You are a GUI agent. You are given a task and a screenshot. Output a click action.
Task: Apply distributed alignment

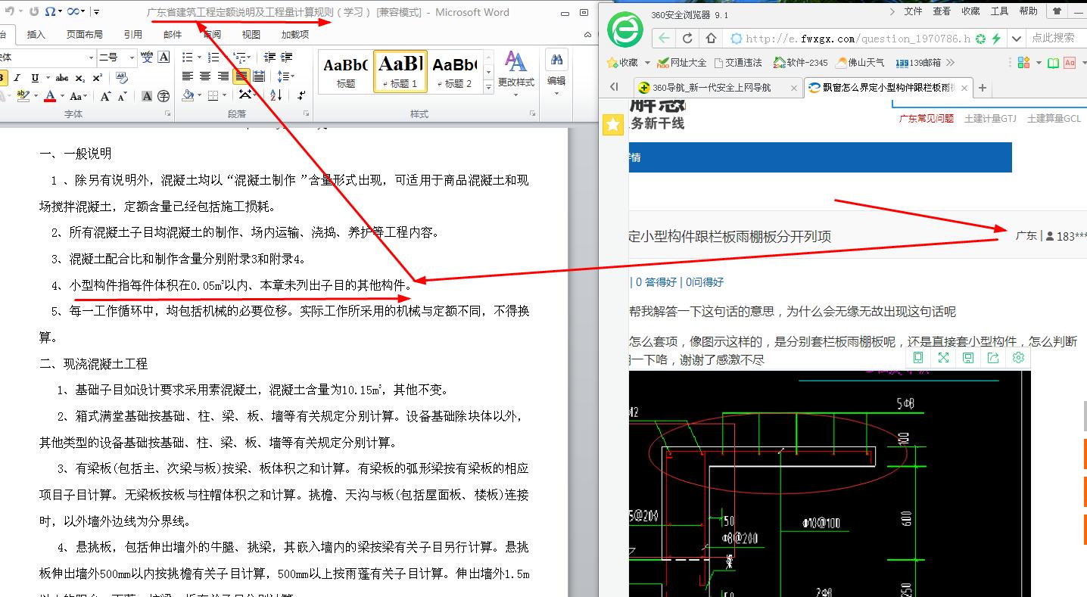point(259,76)
